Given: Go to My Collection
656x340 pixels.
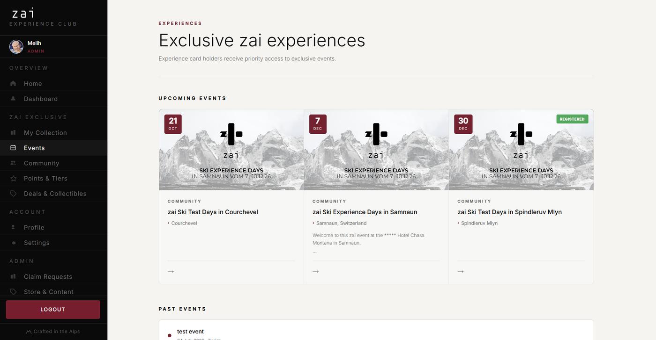Looking at the screenshot, I should tap(53, 132).
